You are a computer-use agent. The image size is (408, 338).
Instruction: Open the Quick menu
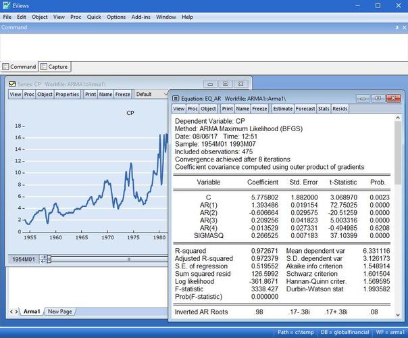[x=94, y=16]
